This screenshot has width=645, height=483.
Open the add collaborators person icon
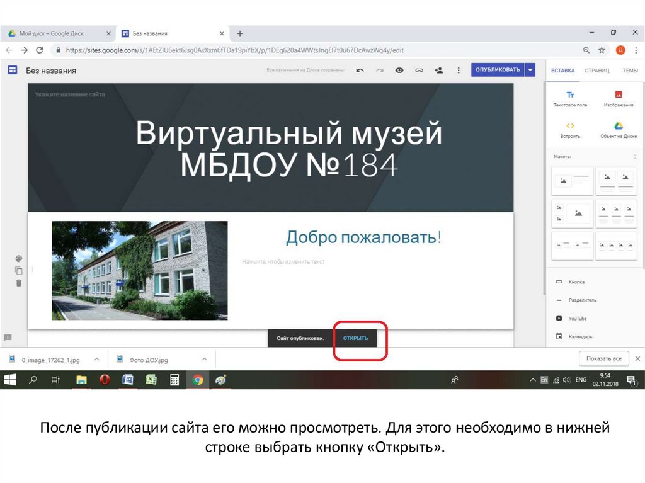coord(439,71)
